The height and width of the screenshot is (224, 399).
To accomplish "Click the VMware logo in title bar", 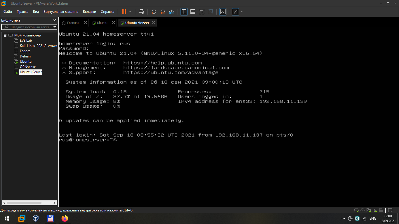I will (4, 3).
